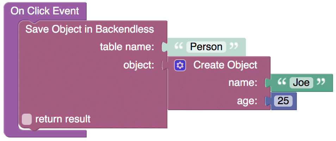
Task: Click the age property label
Action: [x=247, y=101]
